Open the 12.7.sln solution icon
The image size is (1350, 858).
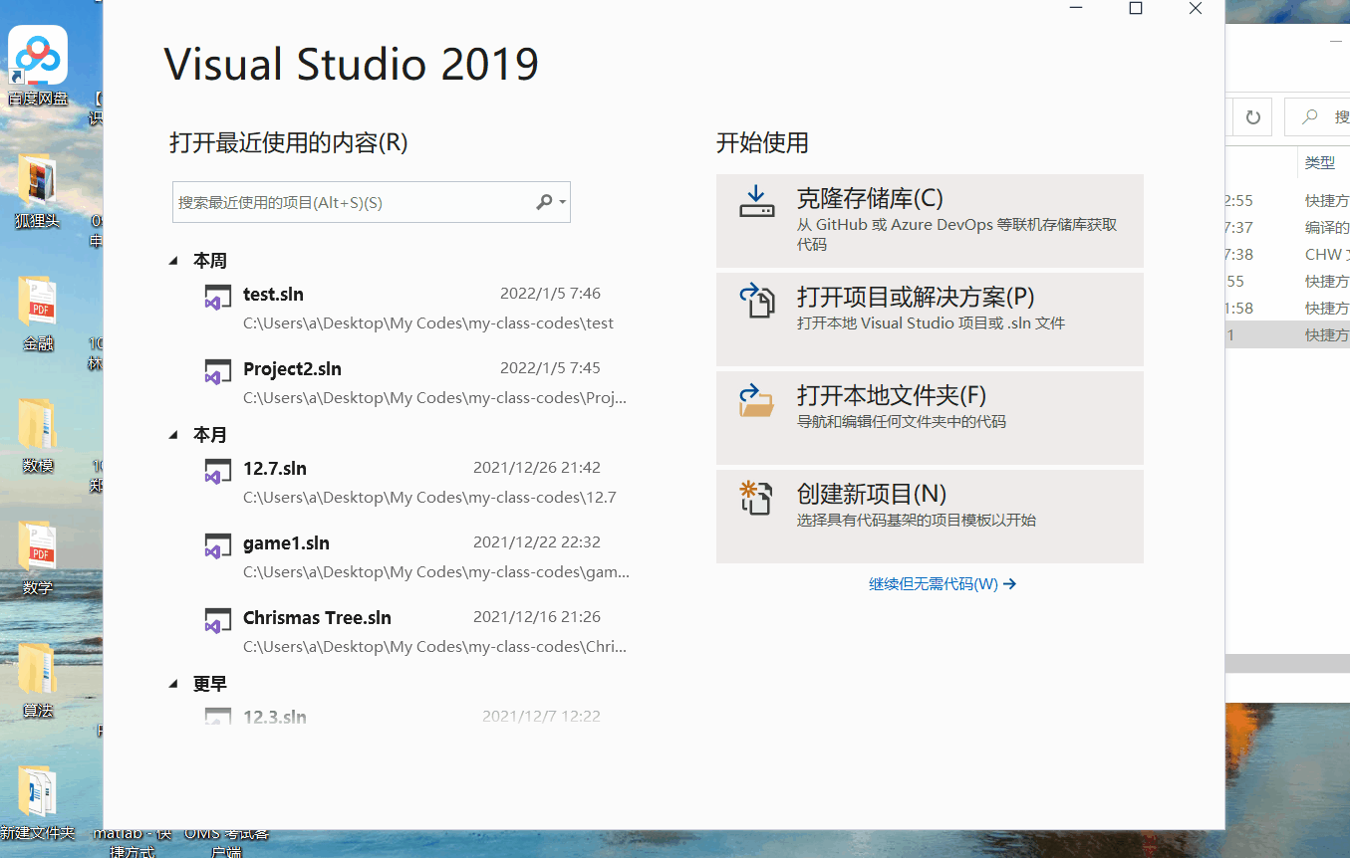click(217, 472)
